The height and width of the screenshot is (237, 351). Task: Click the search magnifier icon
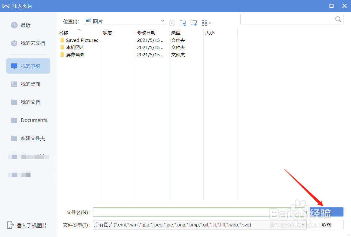[x=338, y=19]
